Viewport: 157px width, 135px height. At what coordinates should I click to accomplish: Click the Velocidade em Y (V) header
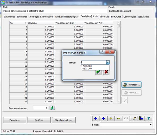99,23
